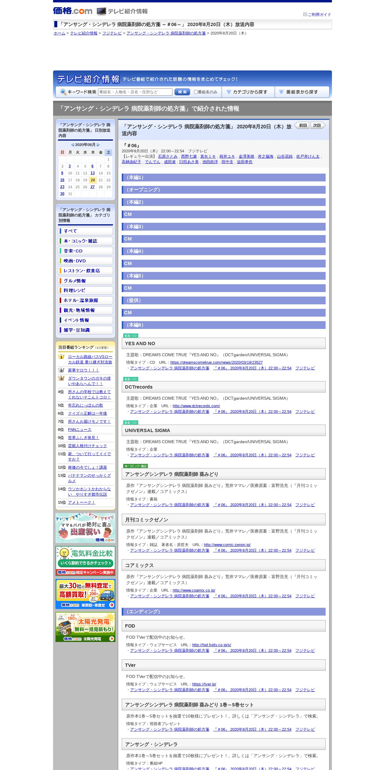This screenshot has height=770, width=385.
Task: Click the TV monitor icon in header
Action: coord(101,11)
